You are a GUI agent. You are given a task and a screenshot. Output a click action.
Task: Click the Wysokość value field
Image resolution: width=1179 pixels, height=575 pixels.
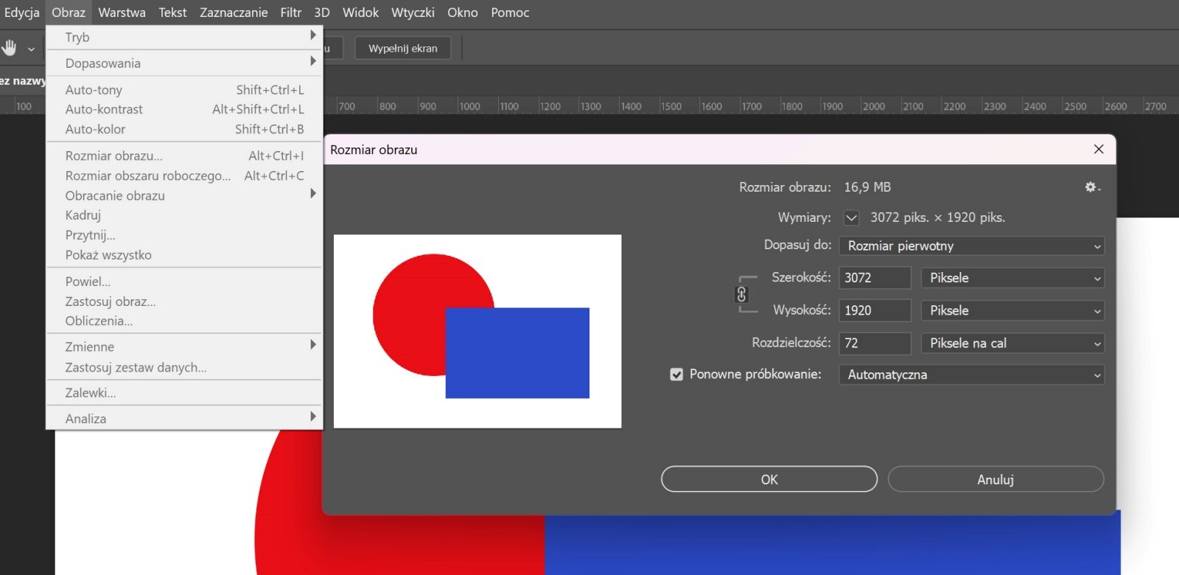click(x=875, y=310)
